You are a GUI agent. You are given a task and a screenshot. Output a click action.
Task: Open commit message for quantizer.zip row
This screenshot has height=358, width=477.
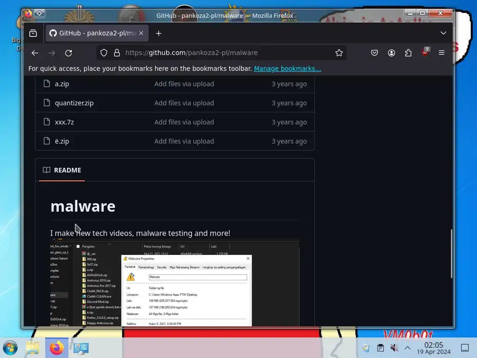[184, 103]
